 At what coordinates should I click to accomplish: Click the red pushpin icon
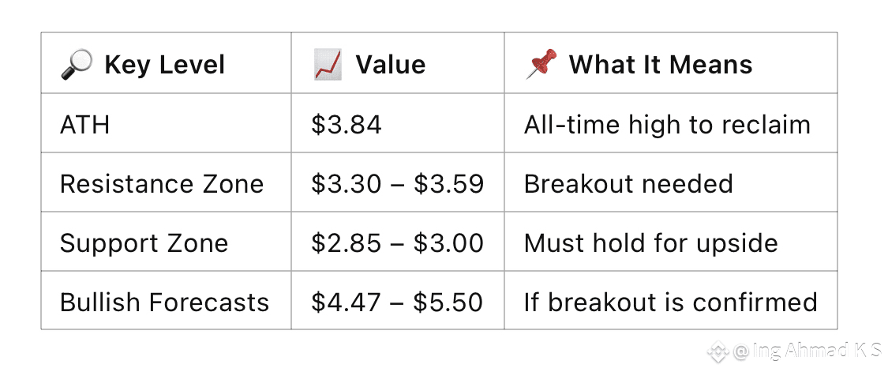tap(541, 63)
